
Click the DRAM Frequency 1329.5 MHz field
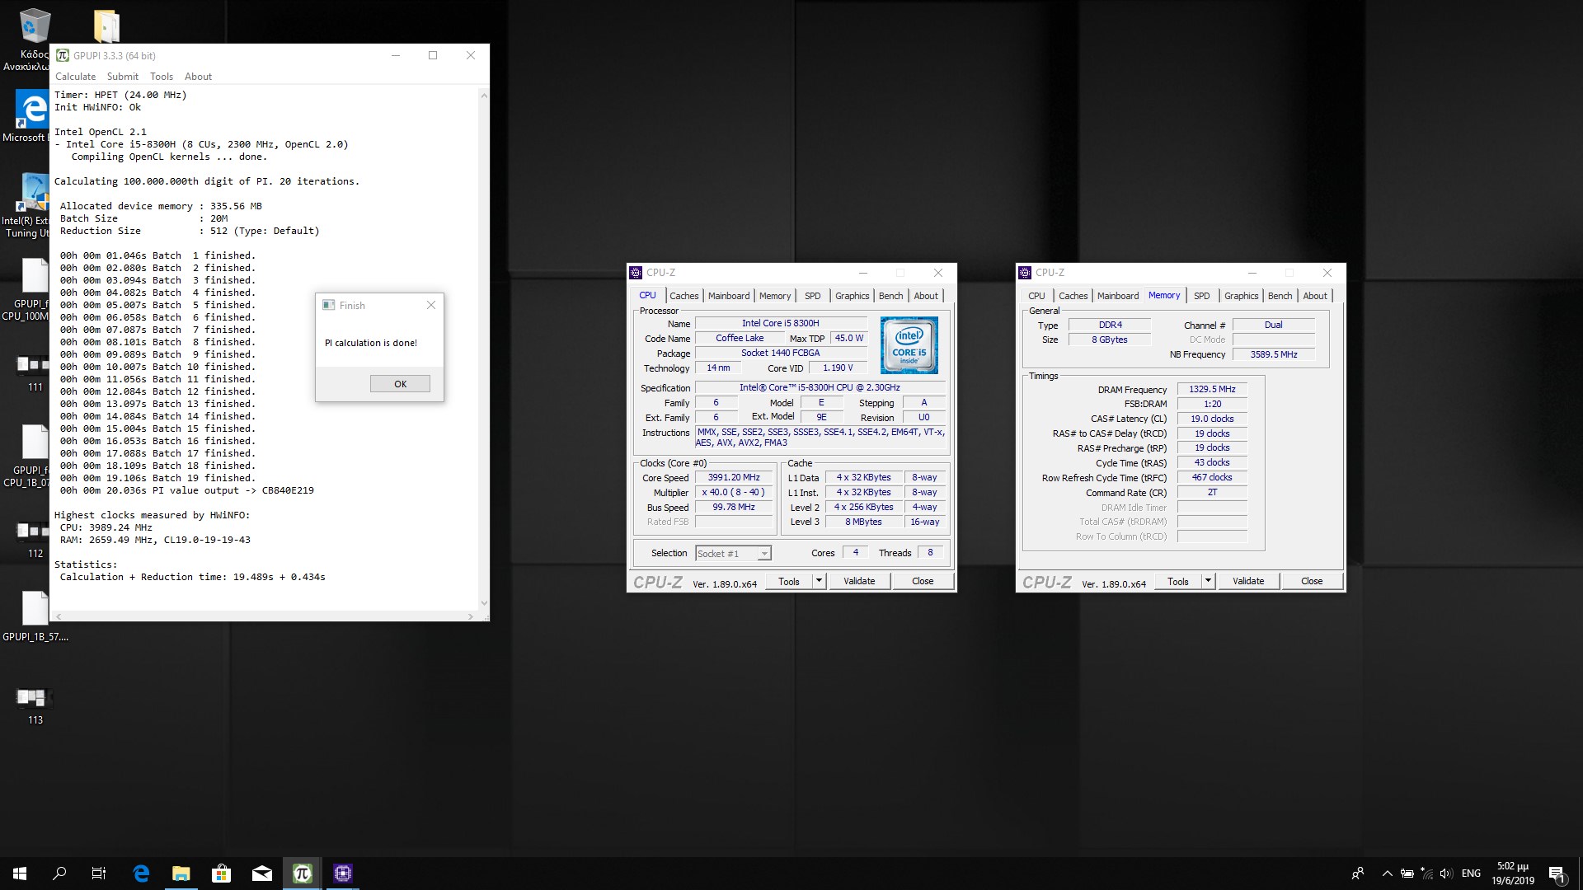tap(1212, 389)
